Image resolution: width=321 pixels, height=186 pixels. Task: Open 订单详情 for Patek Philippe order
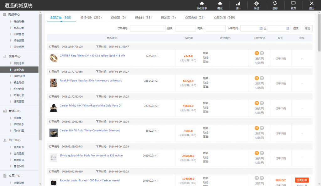tap(281, 84)
